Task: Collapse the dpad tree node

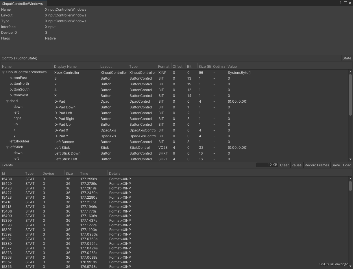Action: pyautogui.click(x=7, y=101)
